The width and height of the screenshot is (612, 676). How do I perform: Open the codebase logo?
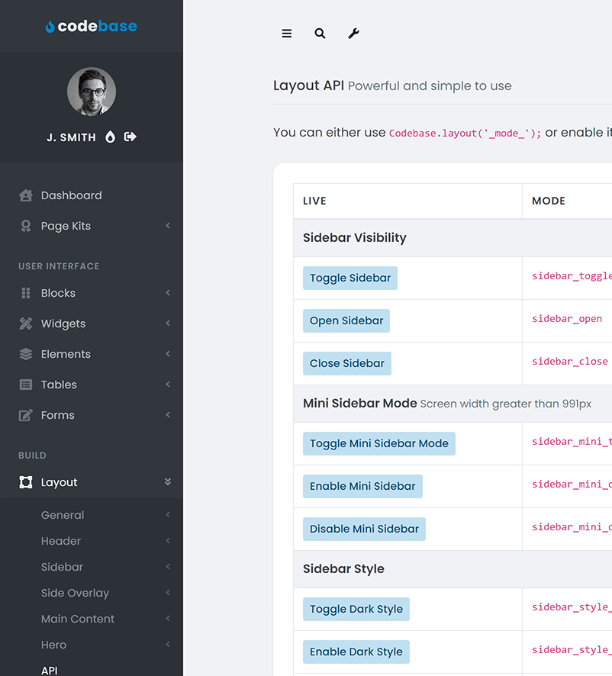(91, 25)
